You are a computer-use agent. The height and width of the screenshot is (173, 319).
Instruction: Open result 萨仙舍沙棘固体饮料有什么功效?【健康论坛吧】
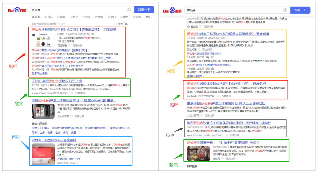(x=74, y=29)
